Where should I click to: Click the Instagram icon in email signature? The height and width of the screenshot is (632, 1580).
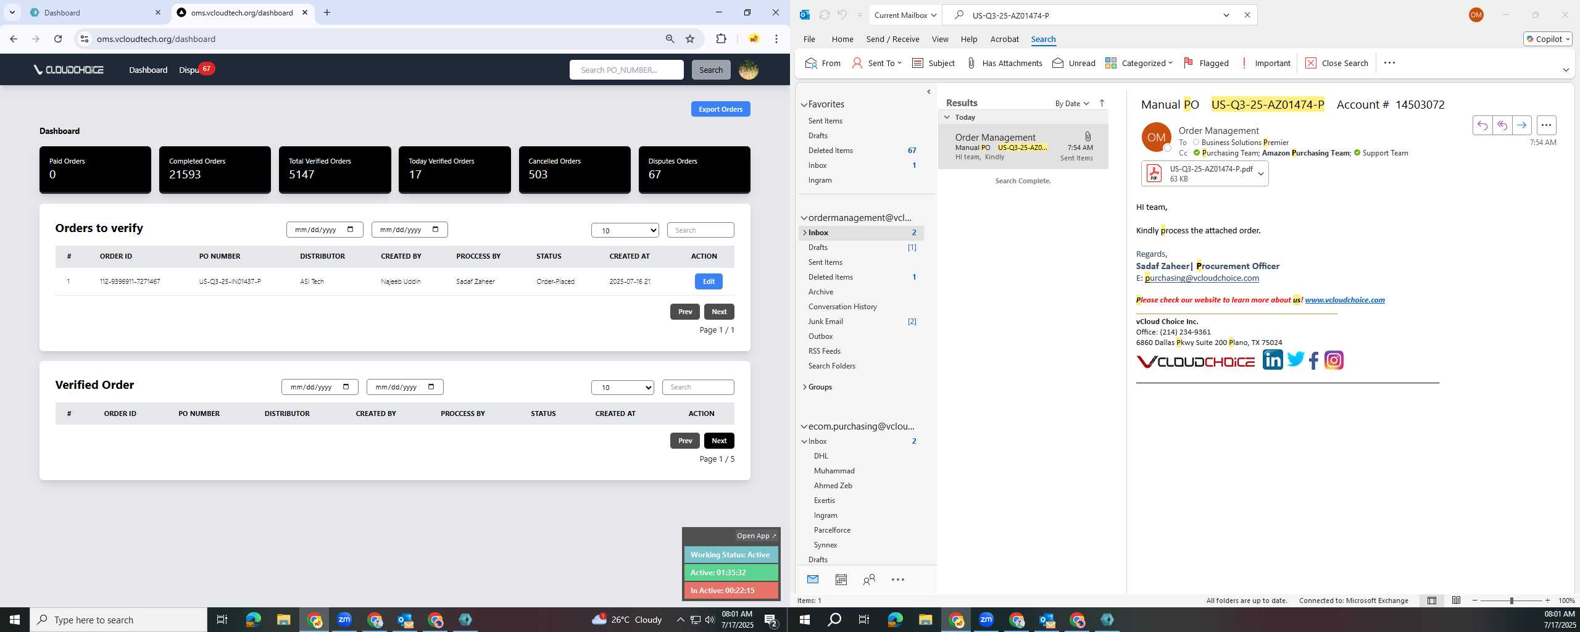coord(1334,360)
